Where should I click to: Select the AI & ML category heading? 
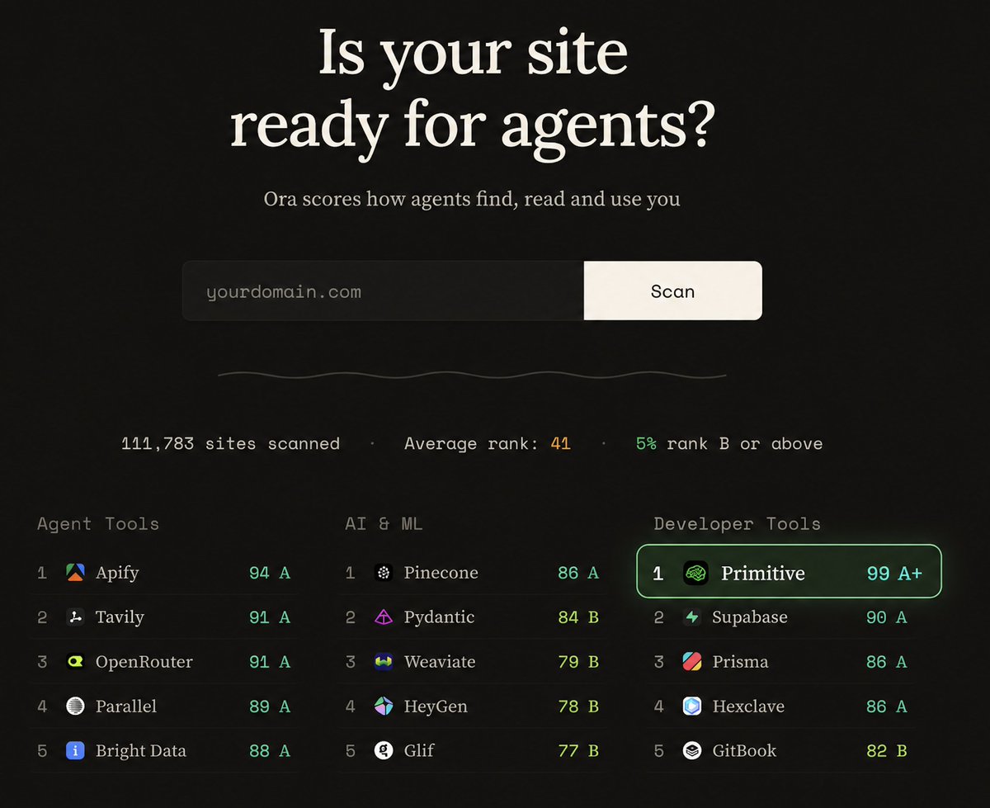coord(384,524)
